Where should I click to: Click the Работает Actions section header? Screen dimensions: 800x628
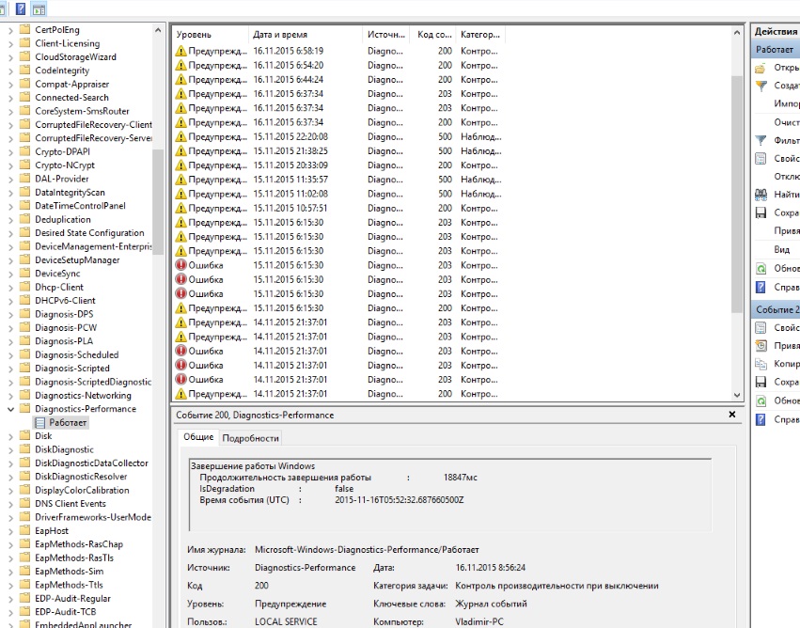(x=776, y=50)
